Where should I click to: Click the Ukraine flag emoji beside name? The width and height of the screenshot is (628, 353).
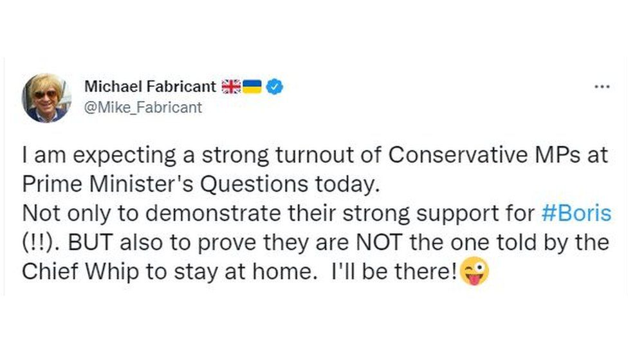click(x=252, y=86)
